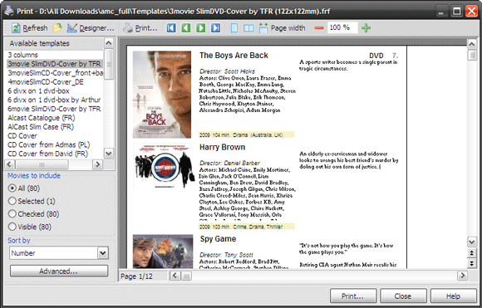The height and width of the screenshot is (308, 482).
Task: Select CD Cover from David (FR)
Action: (55, 154)
